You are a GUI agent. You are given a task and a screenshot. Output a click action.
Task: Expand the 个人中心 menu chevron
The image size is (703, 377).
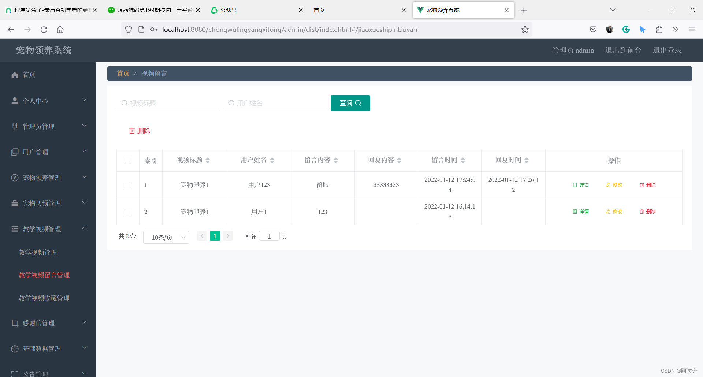[85, 100]
